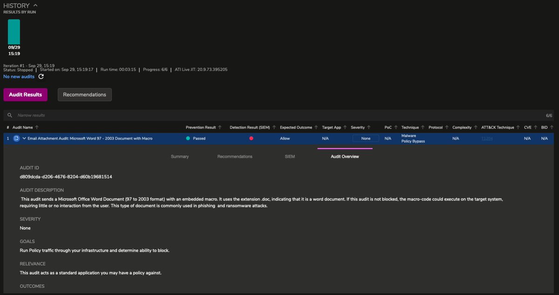
Task: Sort by Prevention Result arrow
Action: [x=220, y=127]
